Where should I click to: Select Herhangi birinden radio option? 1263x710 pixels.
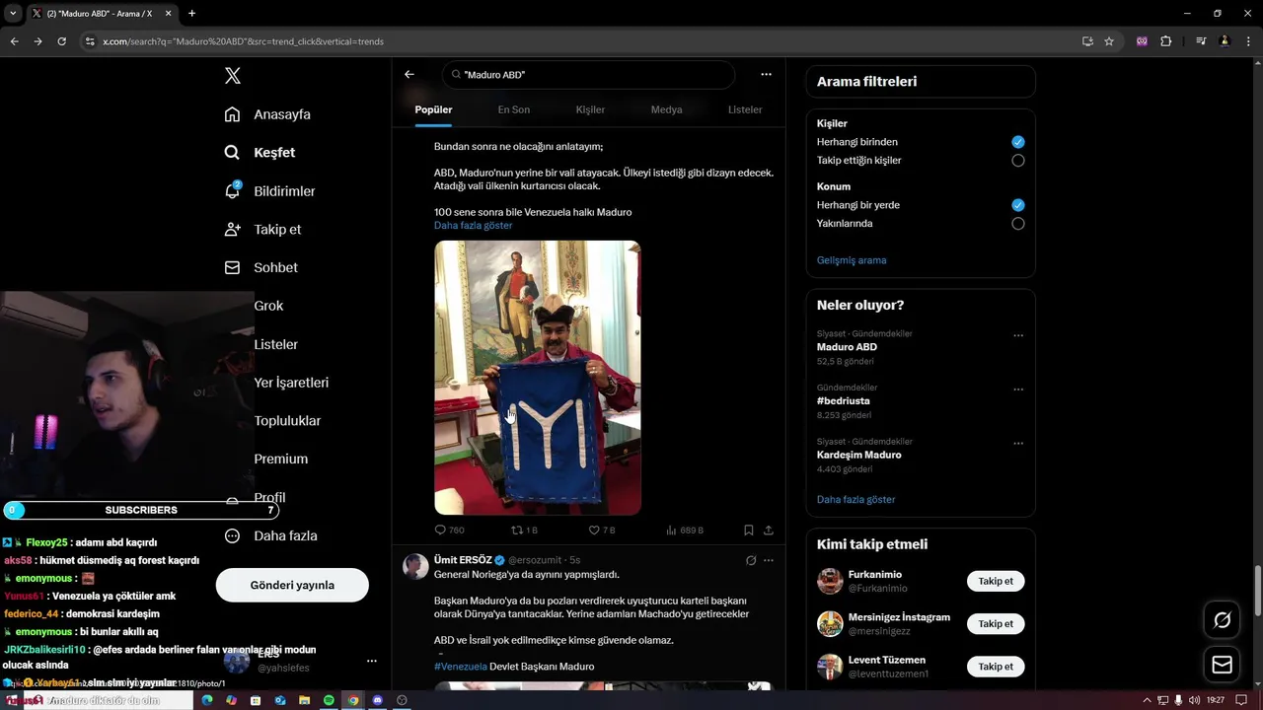[x=1018, y=142]
